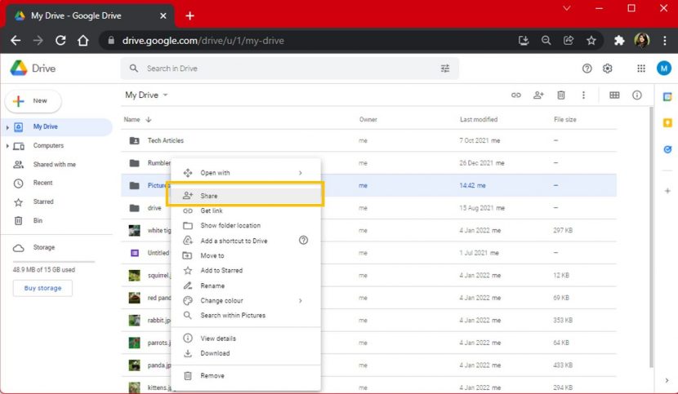This screenshot has height=394, width=678.
Task: Toggle name sort direction arrow
Action: [x=149, y=119]
